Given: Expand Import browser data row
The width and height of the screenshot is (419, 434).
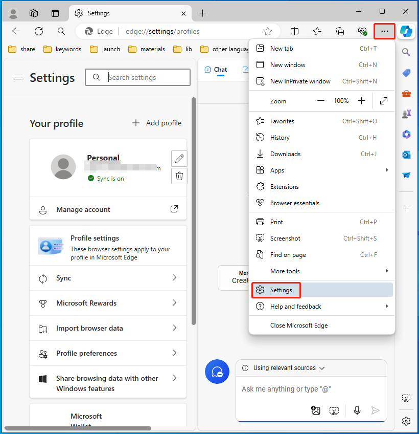Looking at the screenshot, I should tap(108, 328).
